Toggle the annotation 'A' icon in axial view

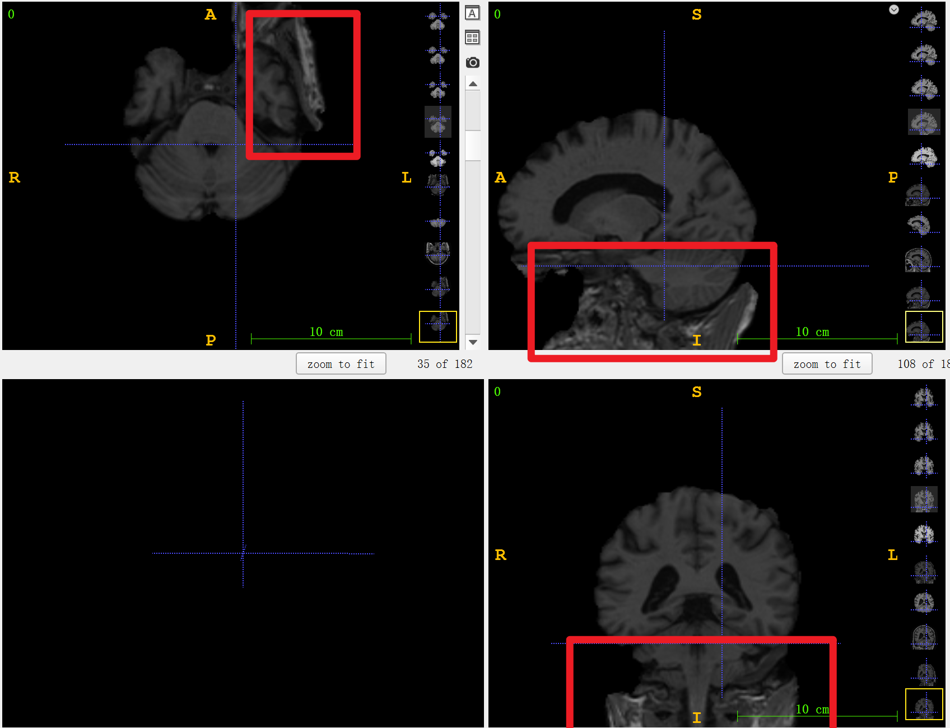coord(472,13)
